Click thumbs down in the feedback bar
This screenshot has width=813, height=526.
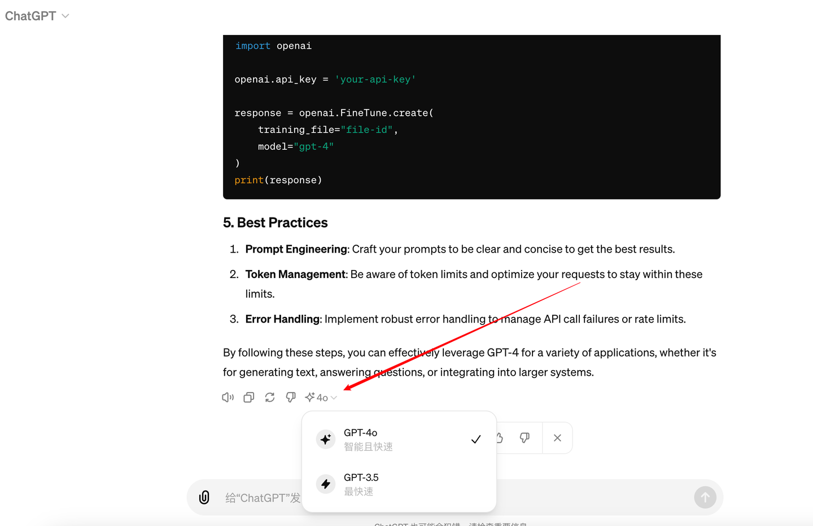(x=524, y=438)
